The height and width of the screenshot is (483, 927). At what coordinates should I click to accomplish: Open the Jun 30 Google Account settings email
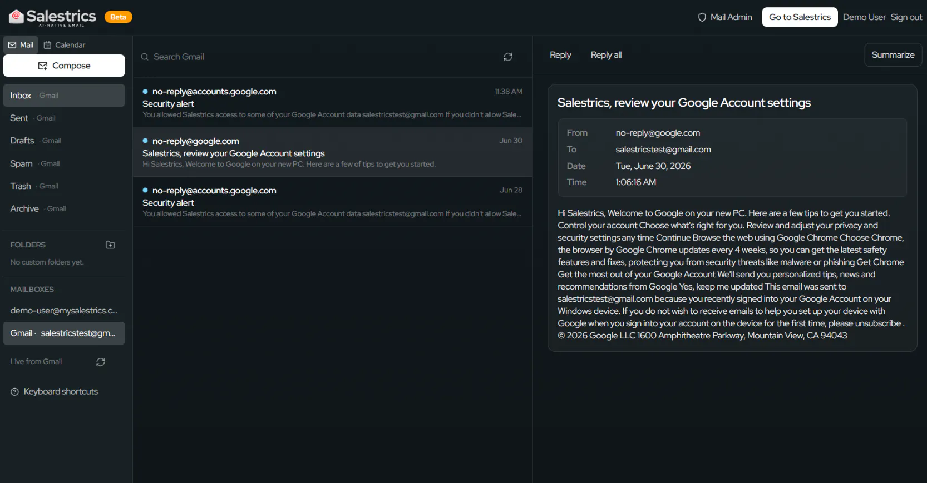click(333, 152)
